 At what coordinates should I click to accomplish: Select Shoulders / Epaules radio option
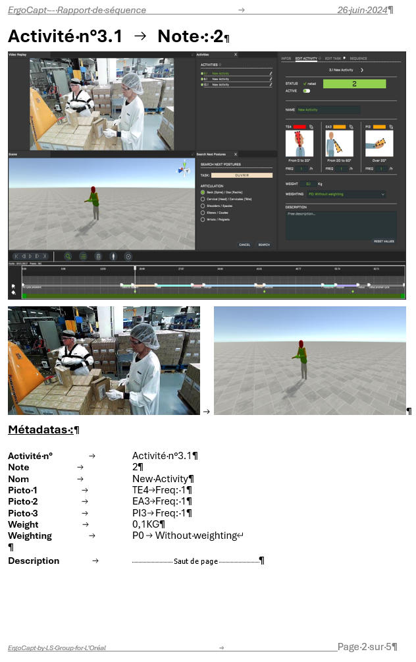coord(203,206)
